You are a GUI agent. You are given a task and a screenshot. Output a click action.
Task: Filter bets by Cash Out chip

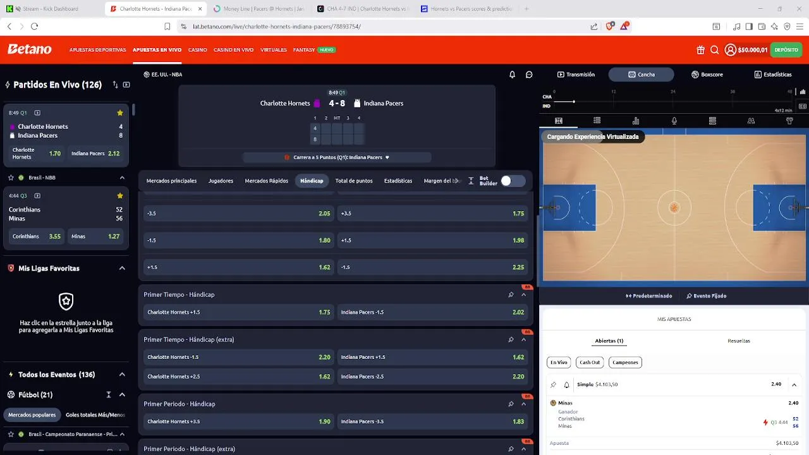pyautogui.click(x=590, y=362)
